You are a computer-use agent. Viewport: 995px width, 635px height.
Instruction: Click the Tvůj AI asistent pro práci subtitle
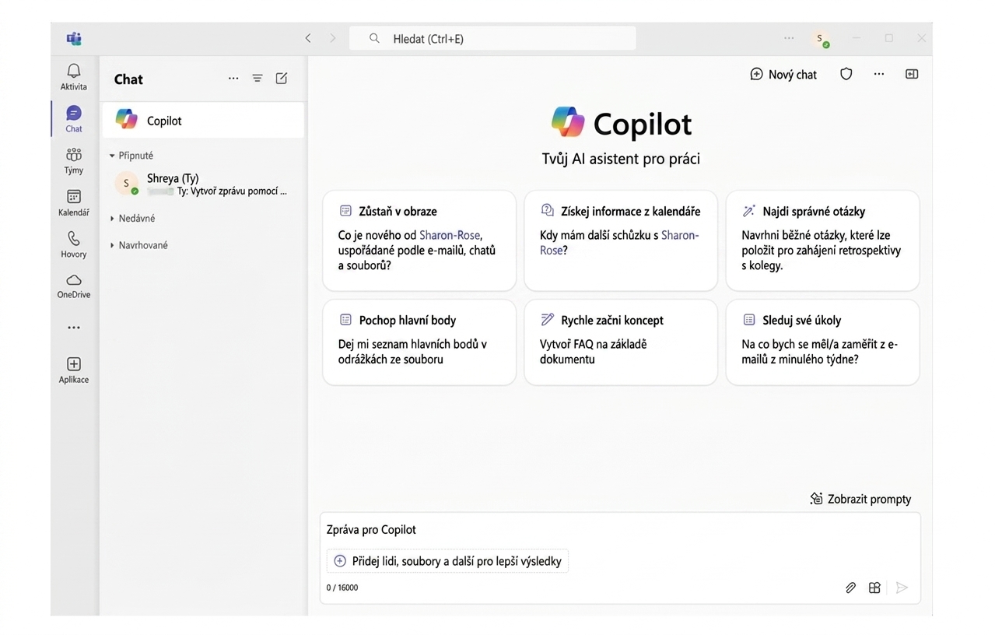[621, 159]
